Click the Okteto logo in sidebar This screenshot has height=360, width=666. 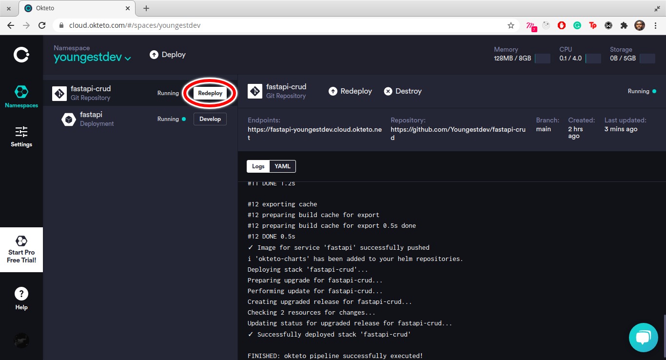pyautogui.click(x=21, y=55)
